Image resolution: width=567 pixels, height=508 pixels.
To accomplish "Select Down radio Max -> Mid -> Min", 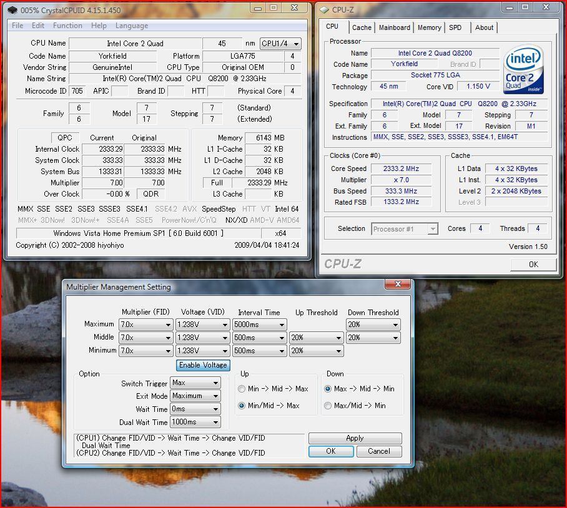I will tap(328, 389).
